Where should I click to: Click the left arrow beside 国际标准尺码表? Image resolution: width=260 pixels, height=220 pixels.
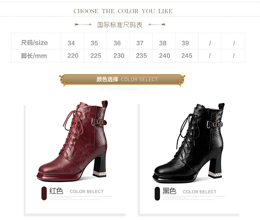tap(83, 25)
